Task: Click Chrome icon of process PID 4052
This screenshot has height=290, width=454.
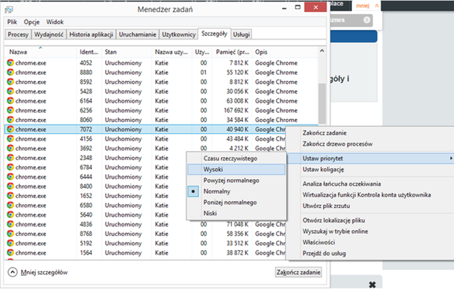Action: click(x=11, y=63)
